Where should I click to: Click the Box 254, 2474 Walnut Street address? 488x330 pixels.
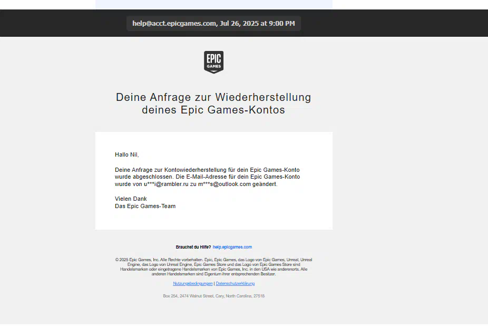213,296
